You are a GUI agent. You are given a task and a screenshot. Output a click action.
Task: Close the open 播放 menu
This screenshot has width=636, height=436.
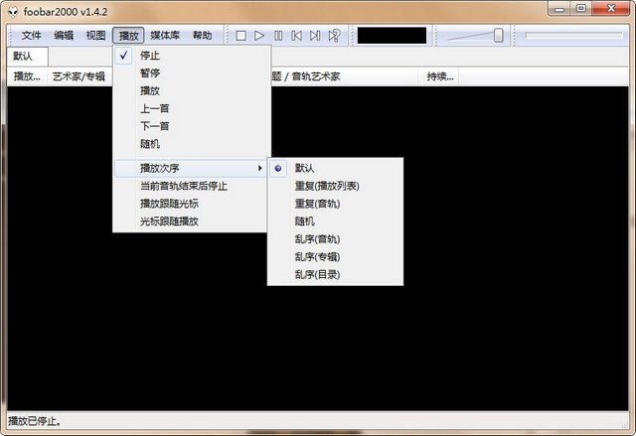pyautogui.click(x=128, y=36)
